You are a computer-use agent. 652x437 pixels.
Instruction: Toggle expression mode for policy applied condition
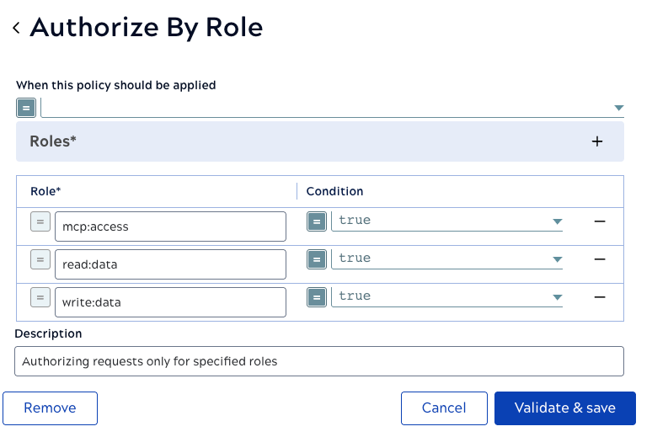(x=26, y=108)
